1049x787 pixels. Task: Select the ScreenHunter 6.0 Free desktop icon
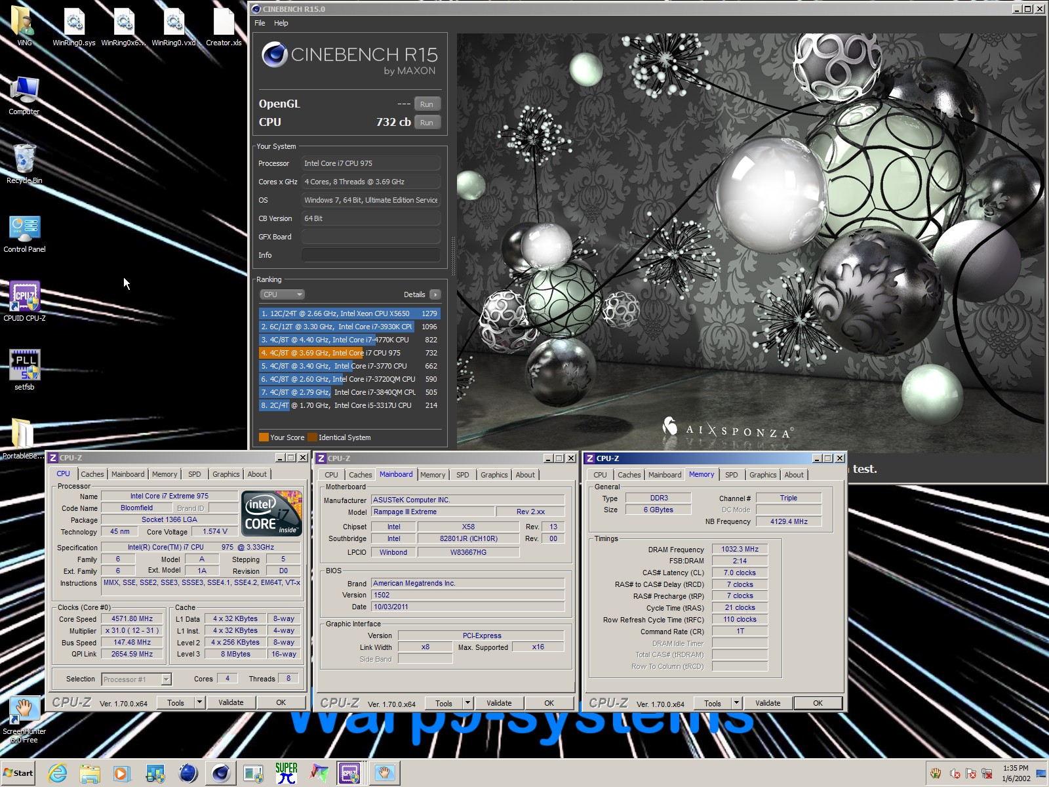(x=24, y=719)
